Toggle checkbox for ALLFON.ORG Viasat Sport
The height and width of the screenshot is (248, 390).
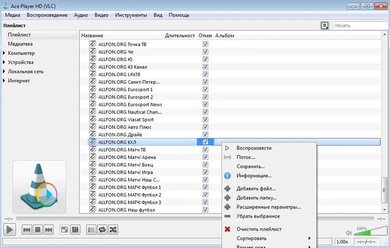pos(205,120)
